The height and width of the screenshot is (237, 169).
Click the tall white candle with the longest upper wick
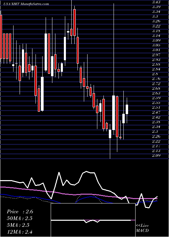coord(114,113)
